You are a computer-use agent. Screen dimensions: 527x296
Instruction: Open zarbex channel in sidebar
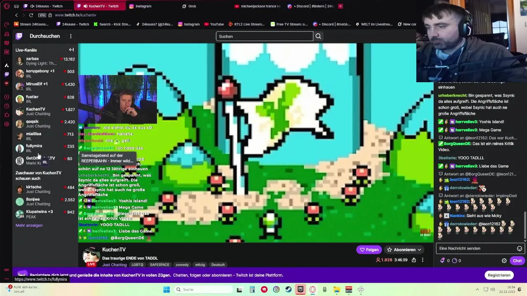pyautogui.click(x=45, y=61)
